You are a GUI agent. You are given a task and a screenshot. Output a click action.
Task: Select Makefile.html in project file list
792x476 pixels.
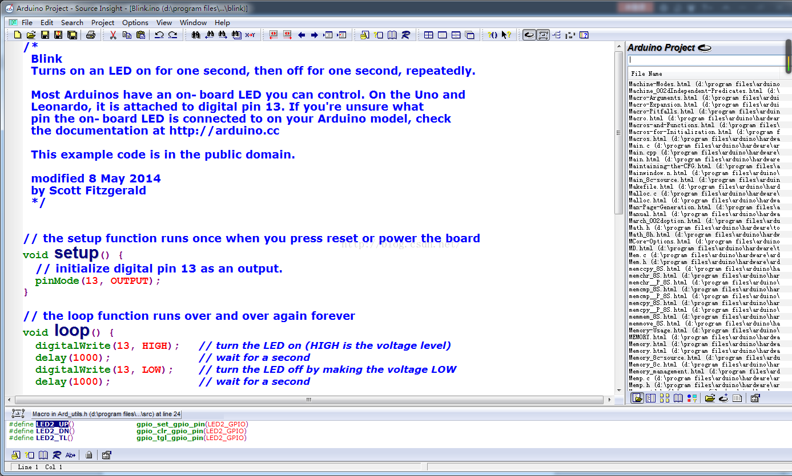pos(703,186)
